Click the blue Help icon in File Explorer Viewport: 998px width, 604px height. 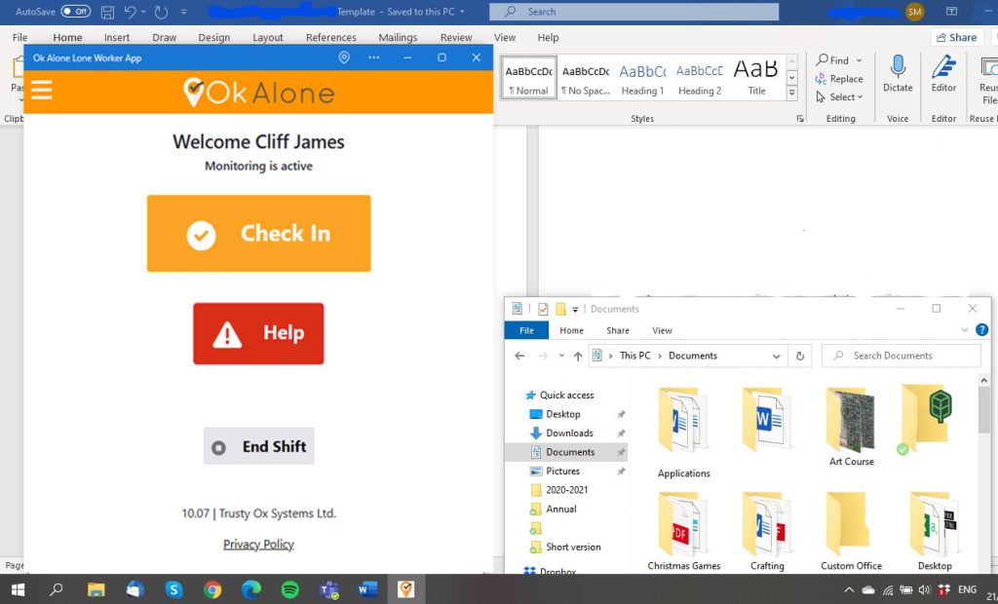(x=981, y=329)
